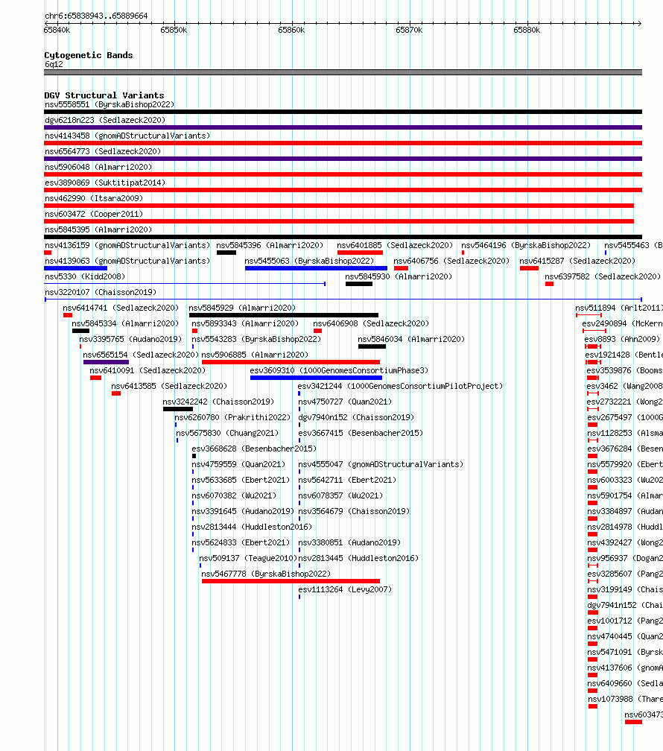The image size is (663, 751).
Task: Click the nsv5845395 (Almarri2020) label
Action: point(98,230)
